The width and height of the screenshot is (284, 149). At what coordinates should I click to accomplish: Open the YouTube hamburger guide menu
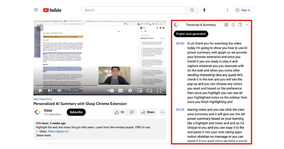36,10
